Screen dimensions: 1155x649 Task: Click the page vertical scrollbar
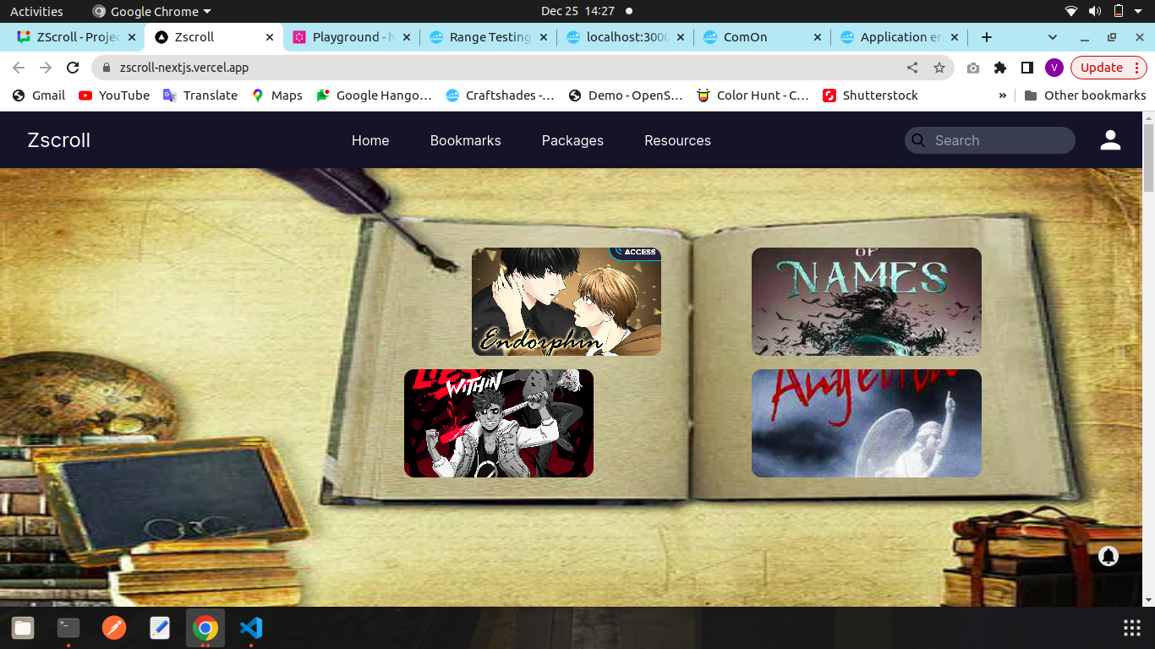pyautogui.click(x=1148, y=363)
